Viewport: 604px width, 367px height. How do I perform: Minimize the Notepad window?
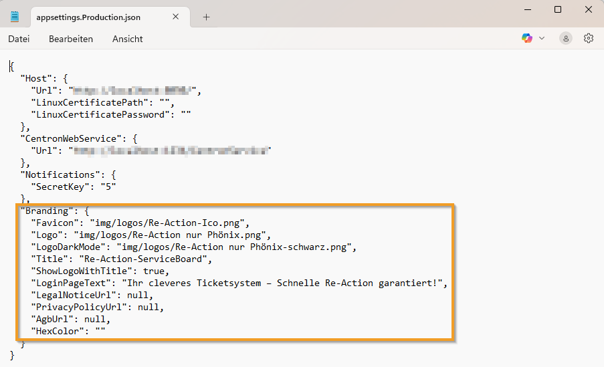coord(527,9)
